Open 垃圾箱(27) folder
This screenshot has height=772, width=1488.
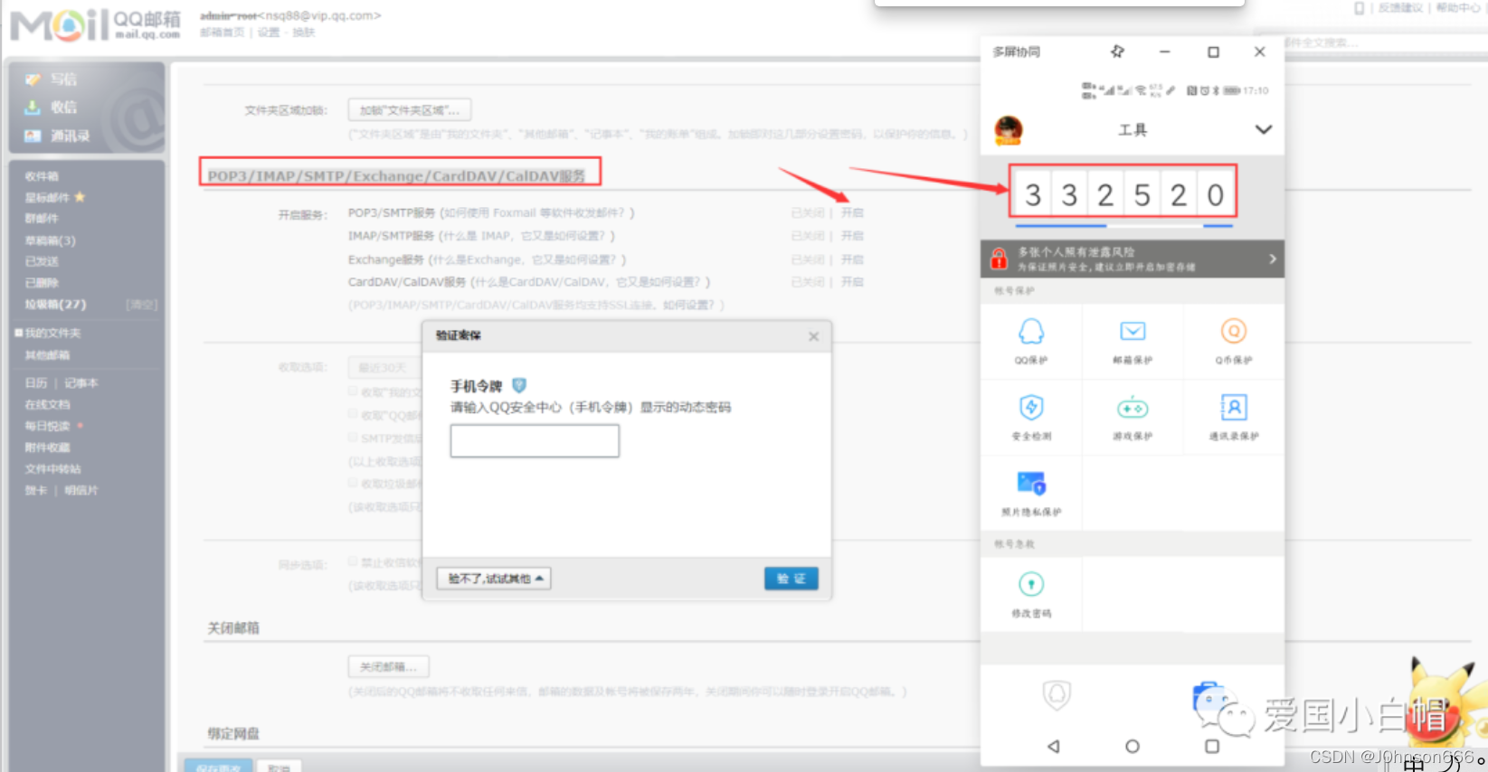(55, 305)
